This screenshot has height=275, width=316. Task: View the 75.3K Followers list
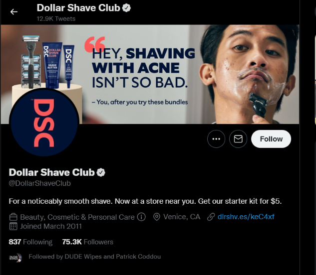pyautogui.click(x=88, y=242)
